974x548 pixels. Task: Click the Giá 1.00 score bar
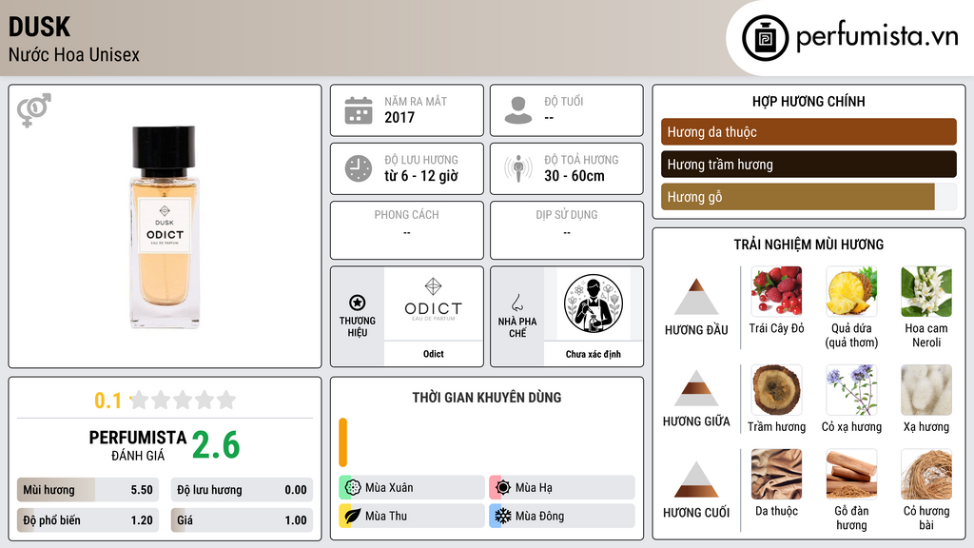pos(242,520)
